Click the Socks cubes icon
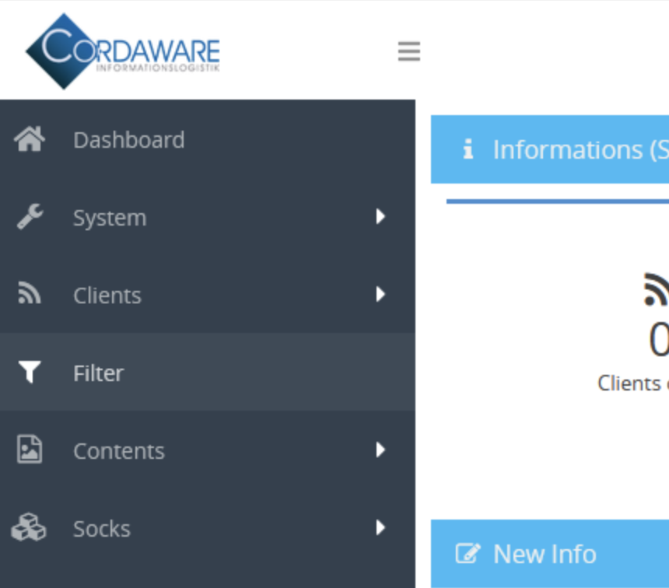Image resolution: width=669 pixels, height=588 pixels. click(x=29, y=527)
